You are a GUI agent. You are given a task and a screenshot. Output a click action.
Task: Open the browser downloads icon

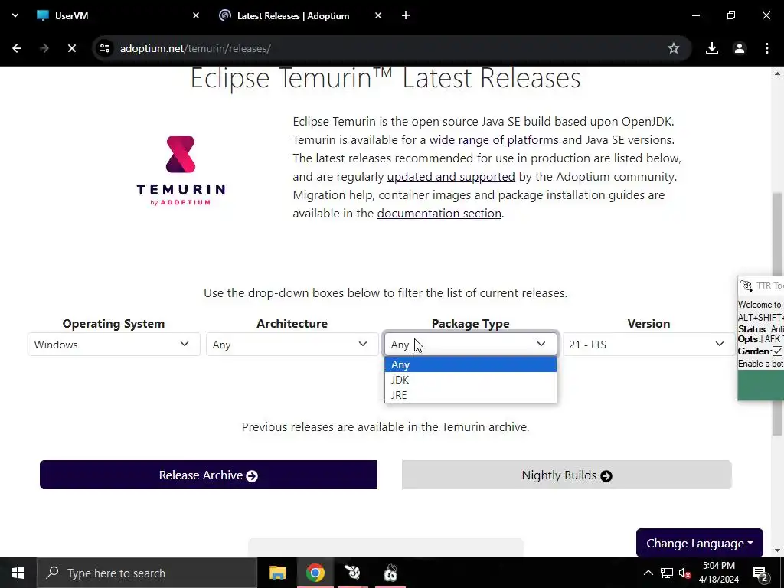(x=711, y=48)
